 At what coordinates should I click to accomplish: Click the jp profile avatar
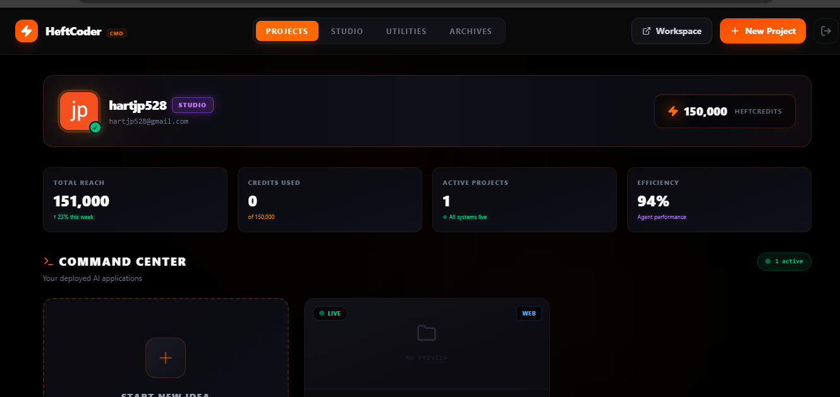tap(79, 111)
